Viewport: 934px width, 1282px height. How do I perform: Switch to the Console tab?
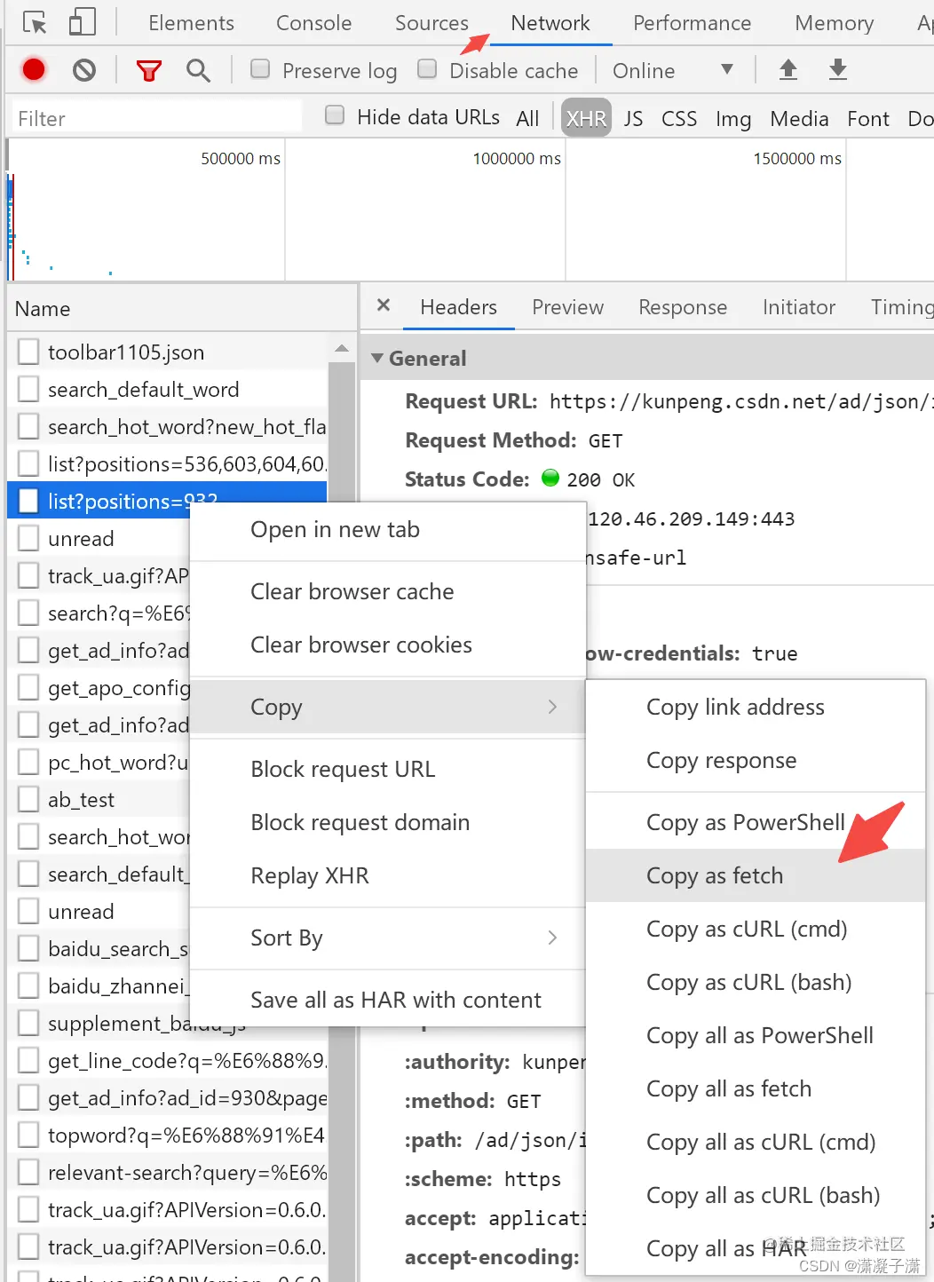pyautogui.click(x=313, y=23)
